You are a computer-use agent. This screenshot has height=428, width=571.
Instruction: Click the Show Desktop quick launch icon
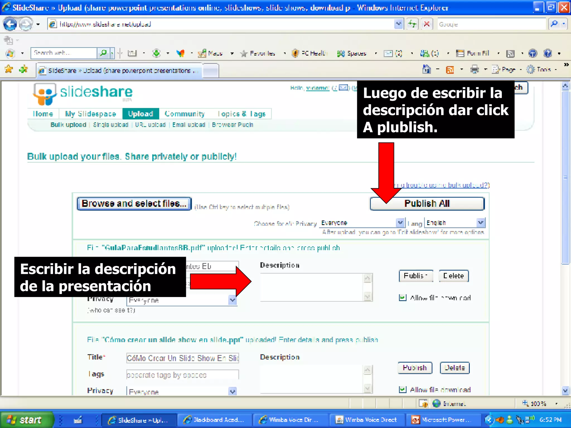click(78, 419)
